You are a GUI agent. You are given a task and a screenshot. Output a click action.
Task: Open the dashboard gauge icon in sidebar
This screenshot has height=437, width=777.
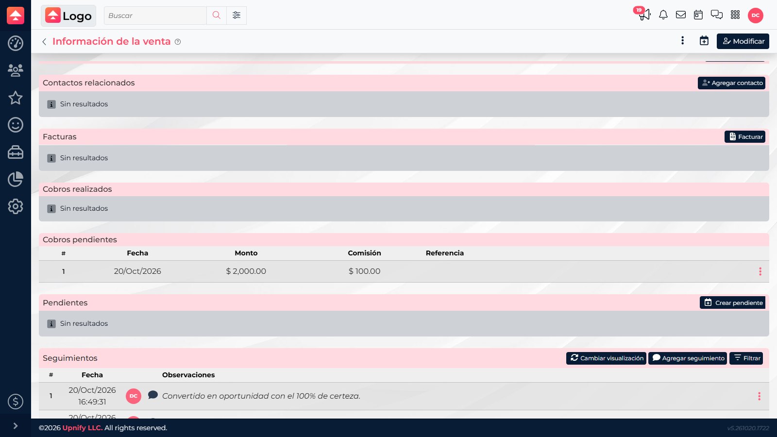(16, 43)
